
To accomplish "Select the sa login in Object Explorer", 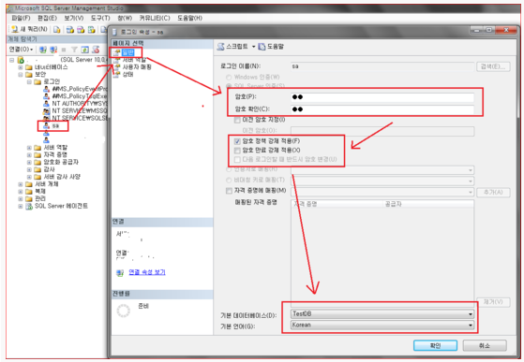I will coord(55,126).
